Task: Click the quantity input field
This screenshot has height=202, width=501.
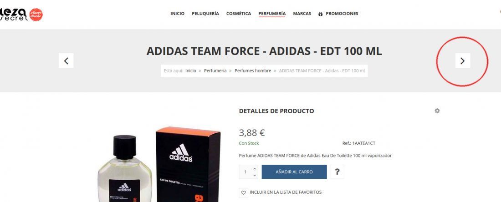Action: (x=245, y=172)
